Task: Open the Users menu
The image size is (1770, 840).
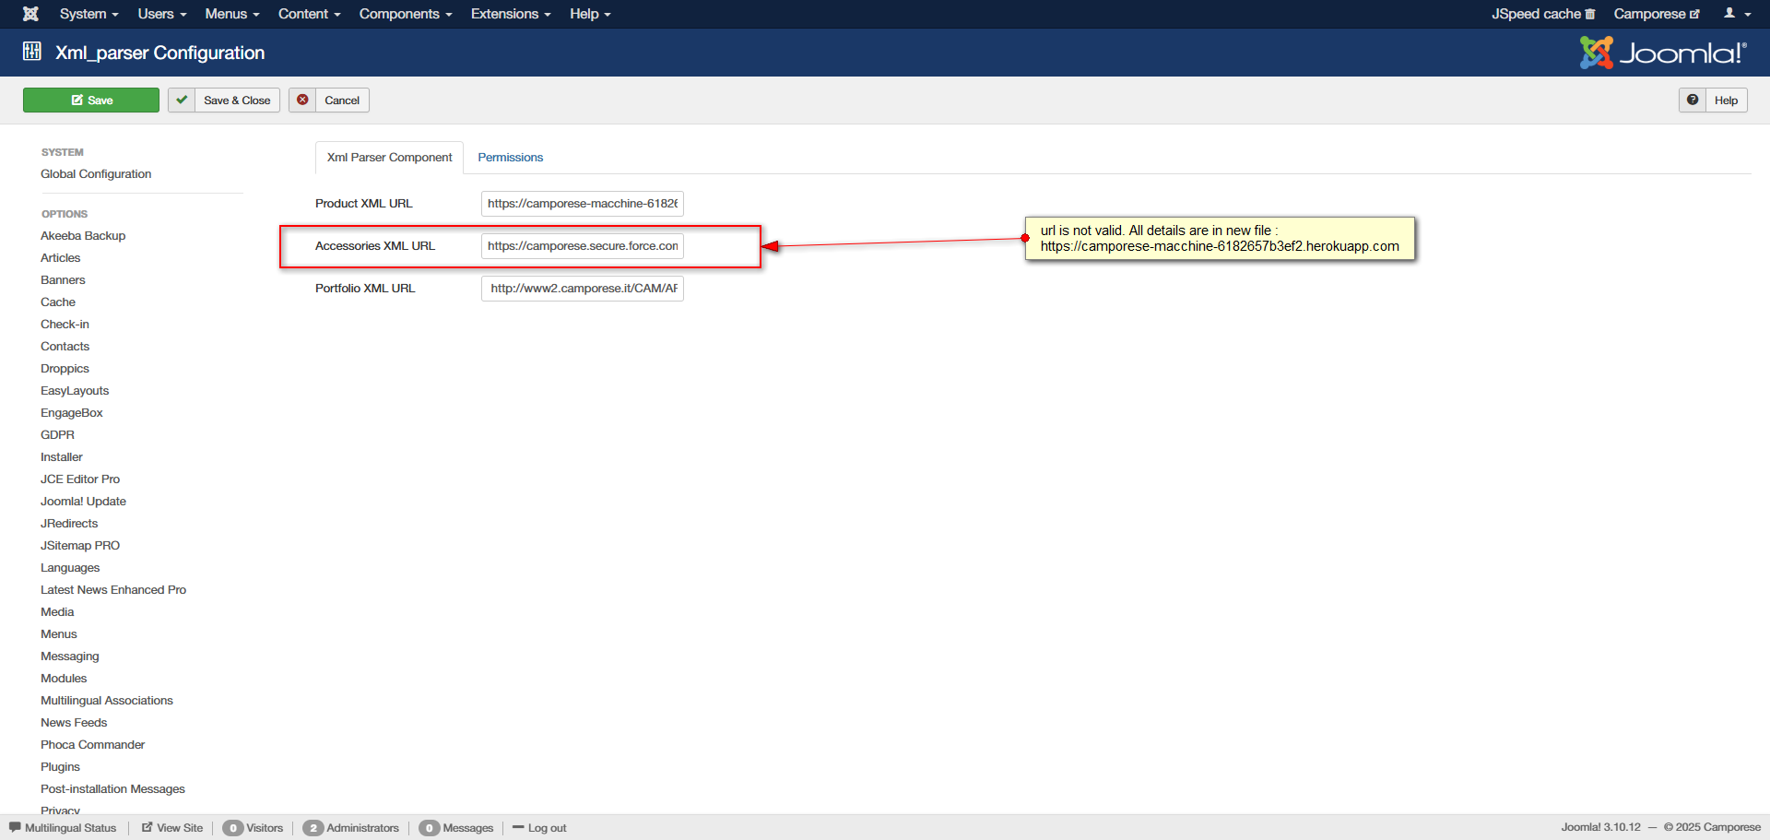Action: [162, 14]
